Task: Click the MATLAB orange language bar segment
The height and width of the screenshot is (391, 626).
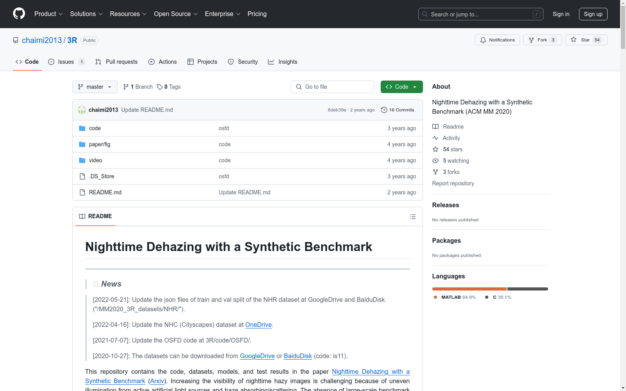Action: coord(469,289)
